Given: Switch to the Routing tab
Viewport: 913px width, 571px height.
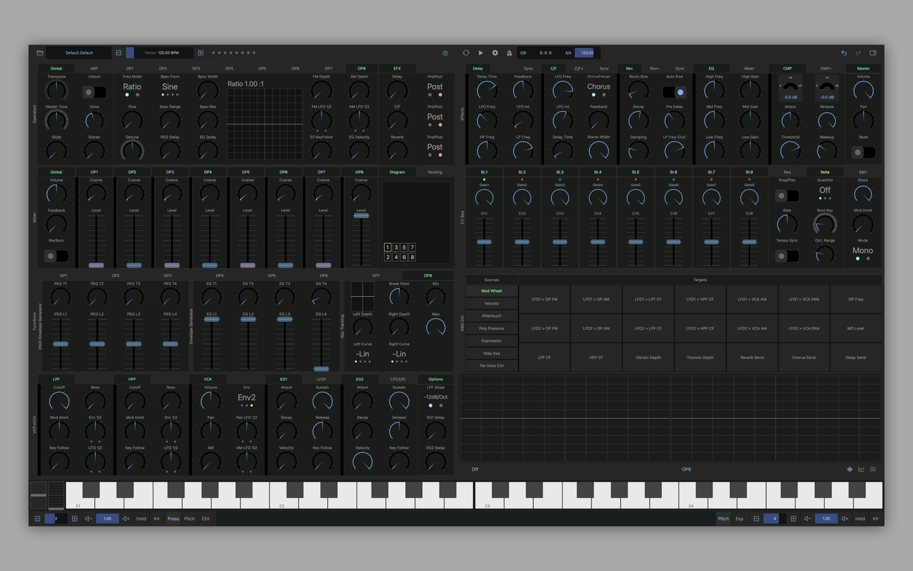Looking at the screenshot, I should (435, 172).
